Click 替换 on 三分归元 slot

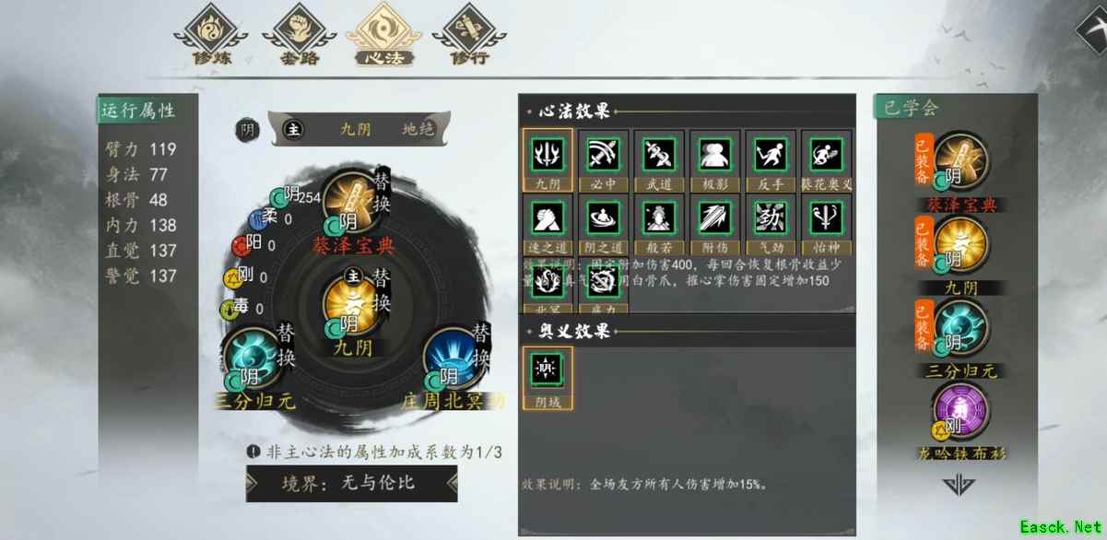[x=286, y=346]
